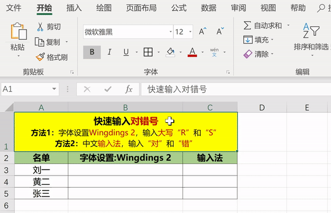Viewport: 331px width, 213px height.
Task: Cut selection with the scissors icon
Action: (x=40, y=27)
